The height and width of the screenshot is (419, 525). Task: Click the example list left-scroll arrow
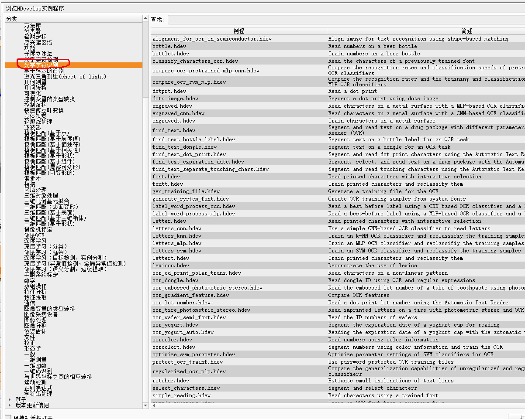[154, 406]
